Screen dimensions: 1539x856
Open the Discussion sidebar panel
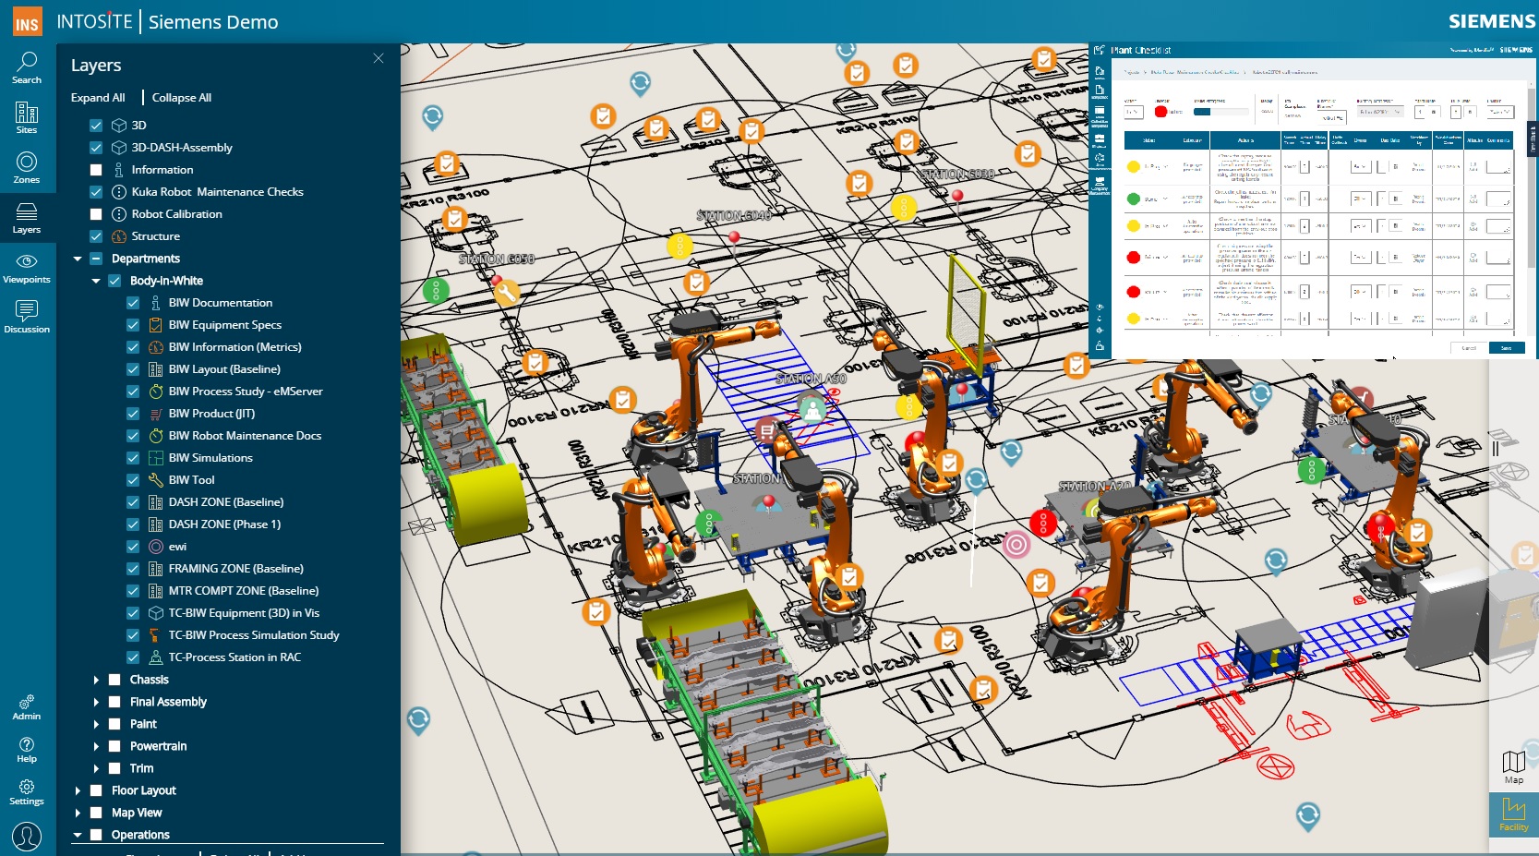27,318
